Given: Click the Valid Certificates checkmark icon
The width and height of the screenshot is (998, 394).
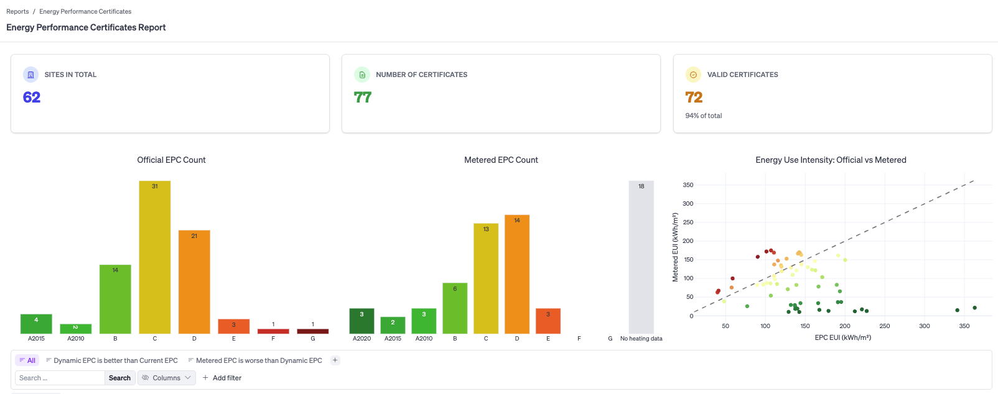Looking at the screenshot, I should (x=693, y=75).
